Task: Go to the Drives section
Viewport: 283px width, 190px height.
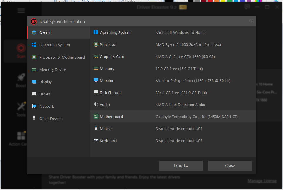Action: [58, 94]
